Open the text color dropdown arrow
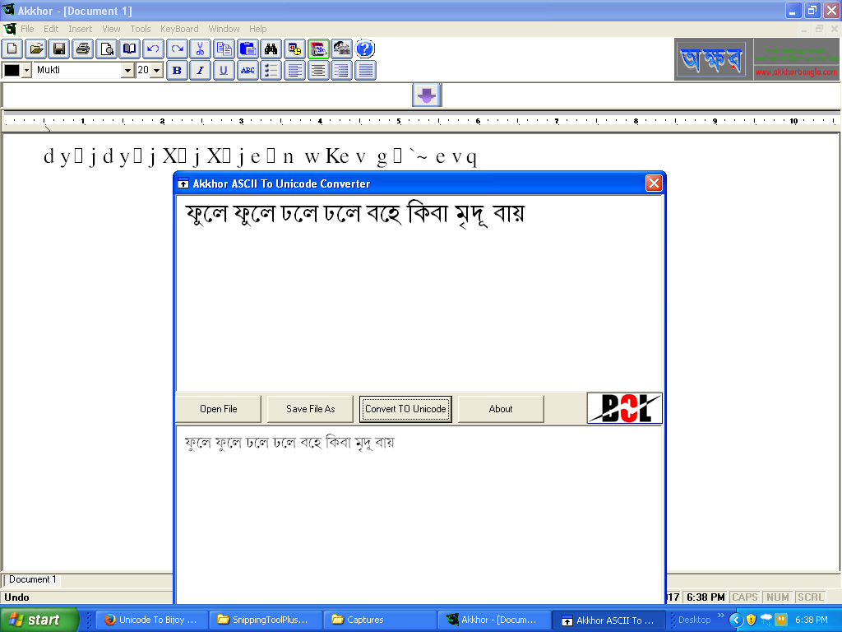This screenshot has width=842, height=632. pos(26,71)
